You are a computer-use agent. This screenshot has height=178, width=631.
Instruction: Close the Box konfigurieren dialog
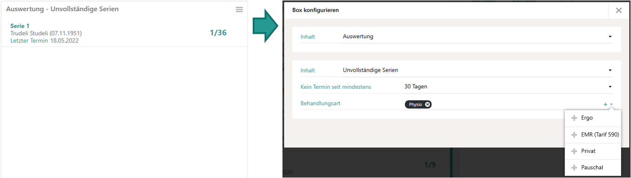(x=618, y=10)
